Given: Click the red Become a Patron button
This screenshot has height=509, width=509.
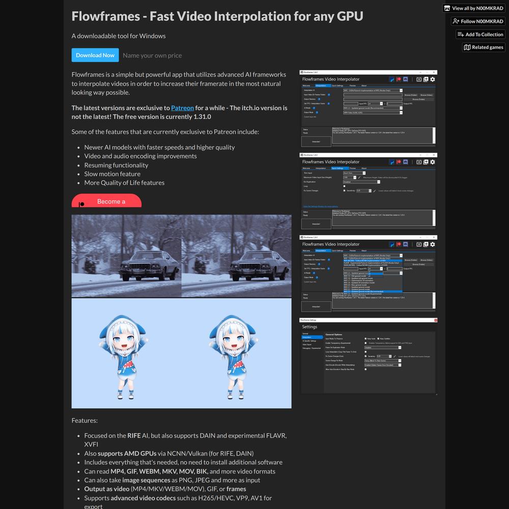Looking at the screenshot, I should click(x=106, y=201).
